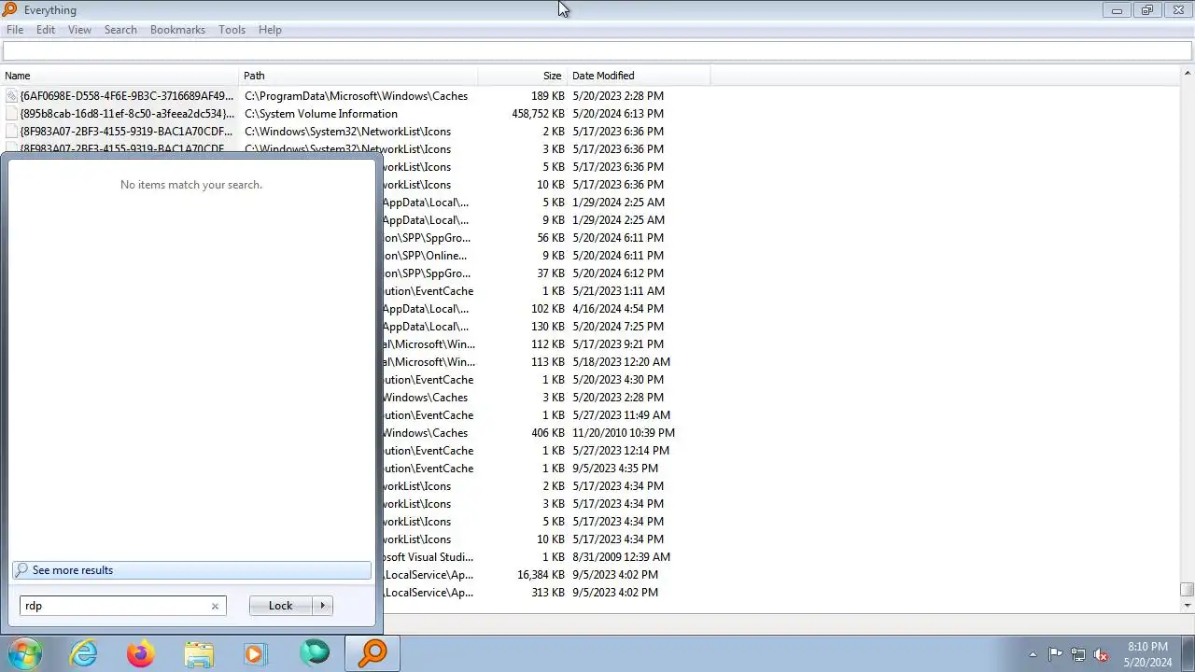Click the 313 KB size cell
This screenshot has width=1195, height=672.
tap(548, 593)
